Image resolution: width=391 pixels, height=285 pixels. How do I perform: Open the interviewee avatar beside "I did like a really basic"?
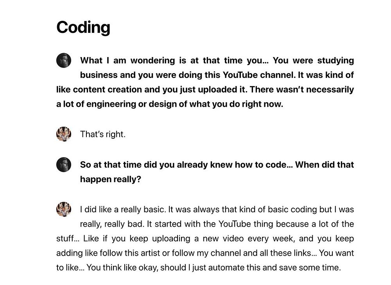[64, 209]
